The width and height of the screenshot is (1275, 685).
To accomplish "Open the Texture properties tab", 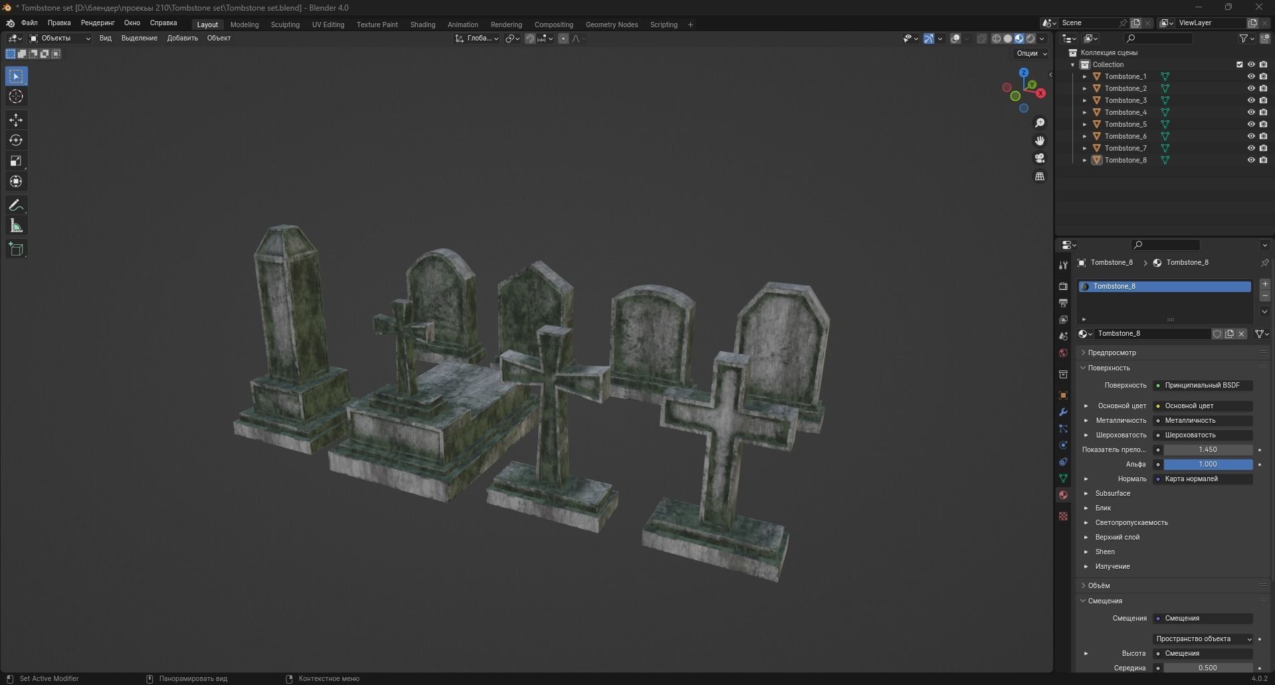I will 1063,516.
